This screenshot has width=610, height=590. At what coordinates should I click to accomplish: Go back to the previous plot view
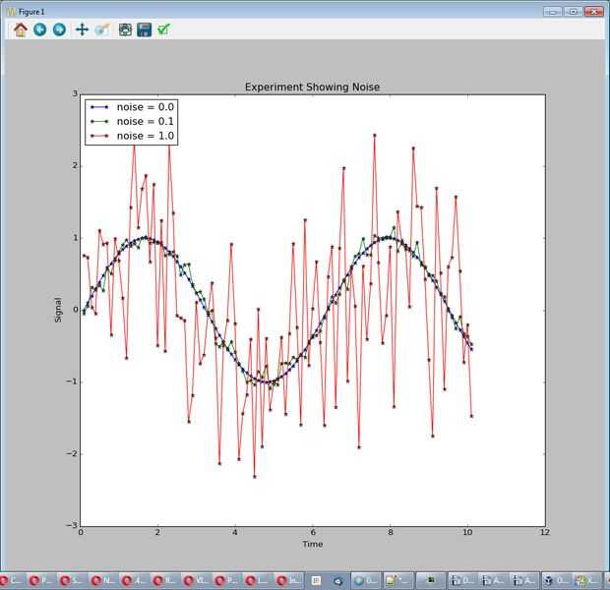pyautogui.click(x=39, y=29)
